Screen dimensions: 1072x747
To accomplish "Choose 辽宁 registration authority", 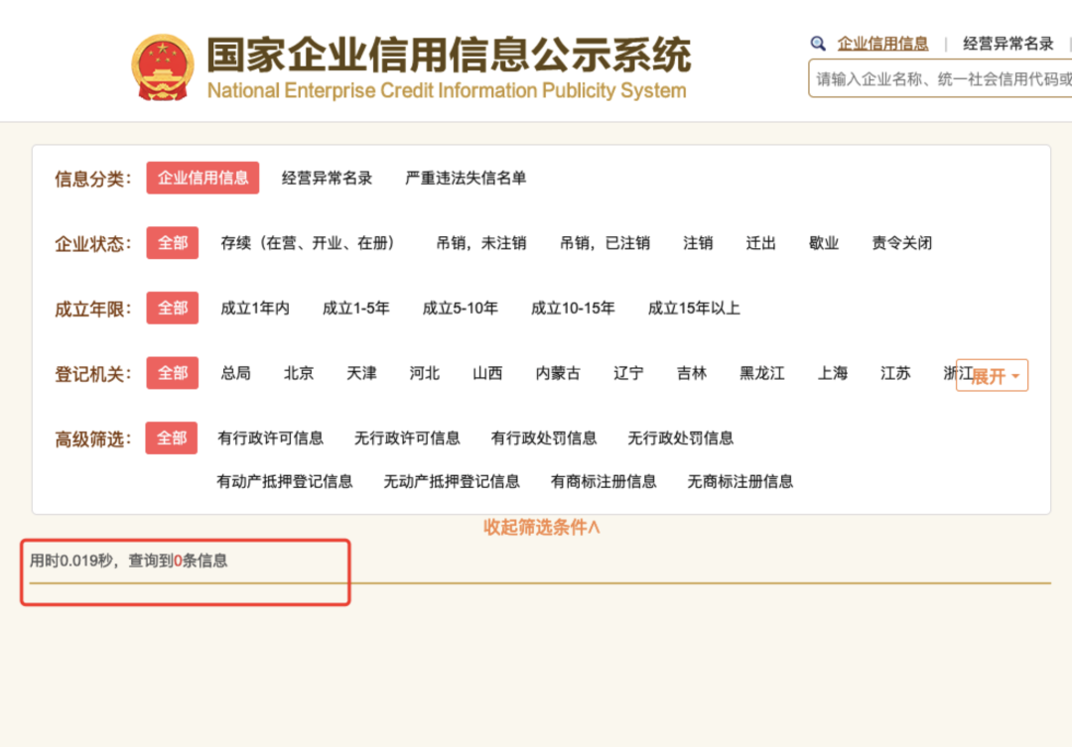I will [x=628, y=373].
